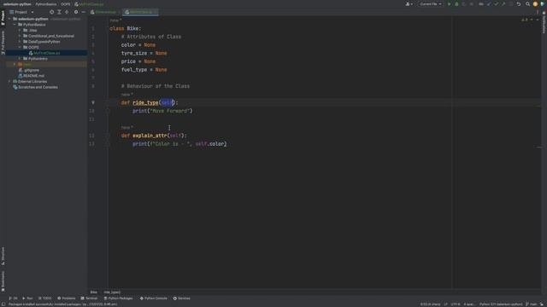
Task: Open the Project tool window stripe button
Action: pos(3,17)
